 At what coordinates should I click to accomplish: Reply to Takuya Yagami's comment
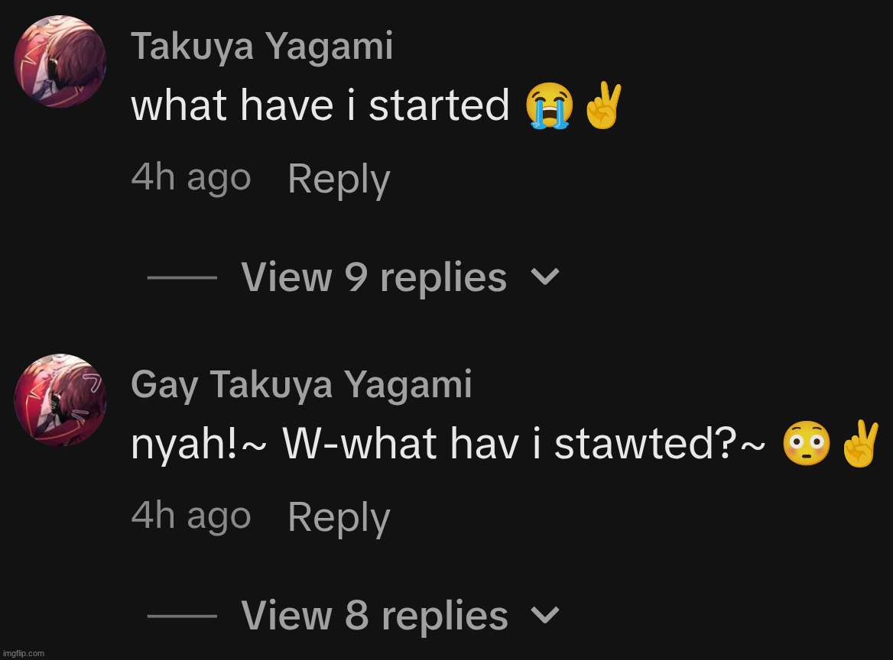click(x=339, y=180)
